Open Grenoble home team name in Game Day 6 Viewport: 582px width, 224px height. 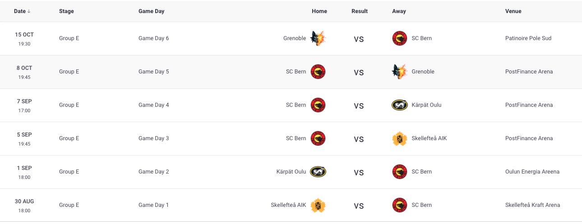(x=295, y=38)
